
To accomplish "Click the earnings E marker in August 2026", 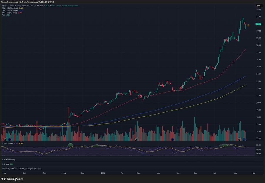I will point(239,139).
